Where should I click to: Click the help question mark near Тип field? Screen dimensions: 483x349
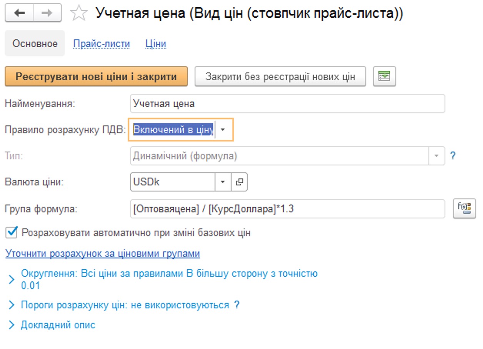453,156
